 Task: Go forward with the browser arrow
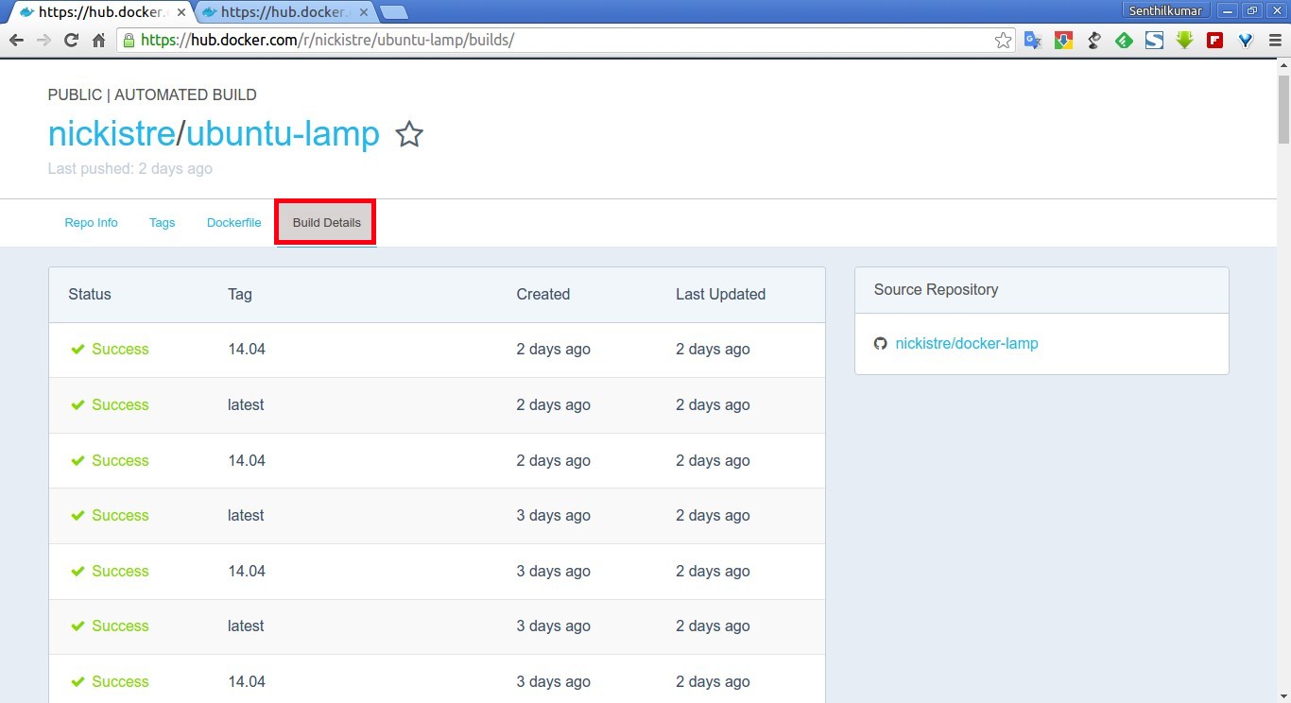(43, 41)
